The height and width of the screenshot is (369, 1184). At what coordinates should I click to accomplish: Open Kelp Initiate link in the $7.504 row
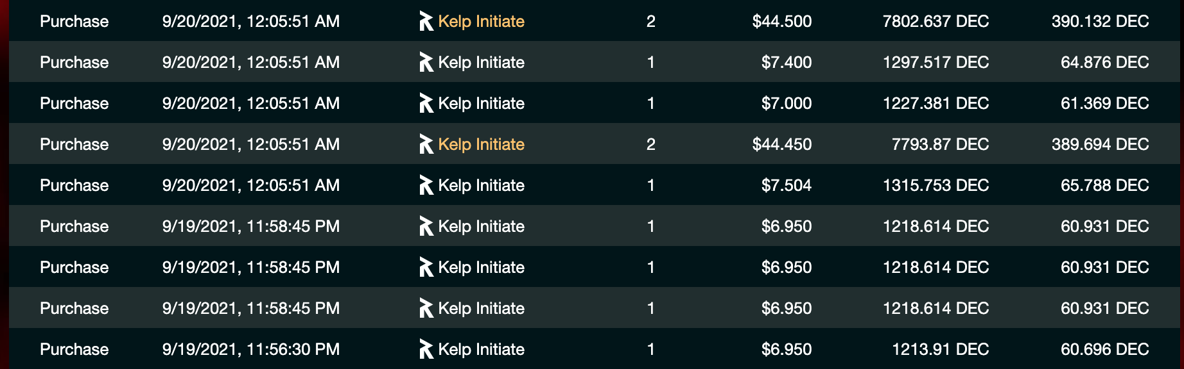coord(481,185)
